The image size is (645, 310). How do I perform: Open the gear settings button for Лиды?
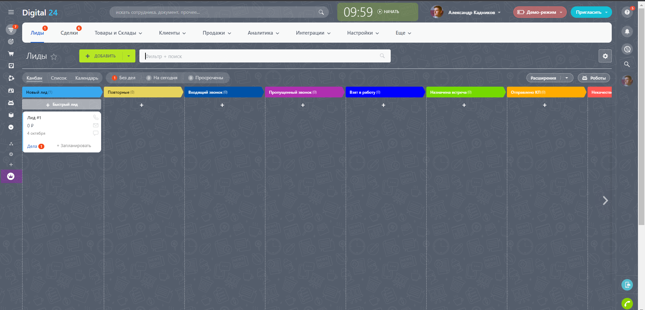tap(605, 56)
